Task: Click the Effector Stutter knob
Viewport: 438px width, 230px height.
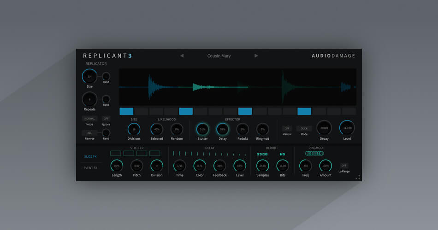Action: 202,129
